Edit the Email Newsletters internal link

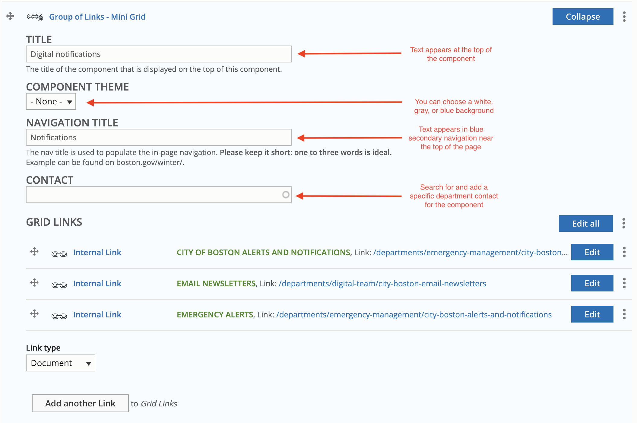[592, 283]
